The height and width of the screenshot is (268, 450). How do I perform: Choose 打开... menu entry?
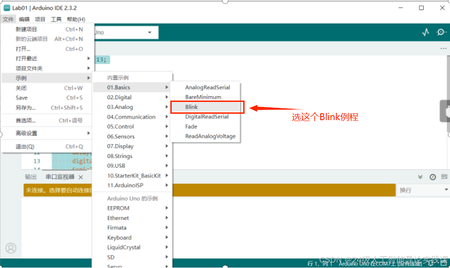[47, 49]
